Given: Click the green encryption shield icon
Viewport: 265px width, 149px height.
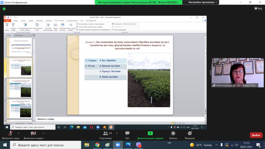Looking at the screenshot, I should click(x=4, y=9).
